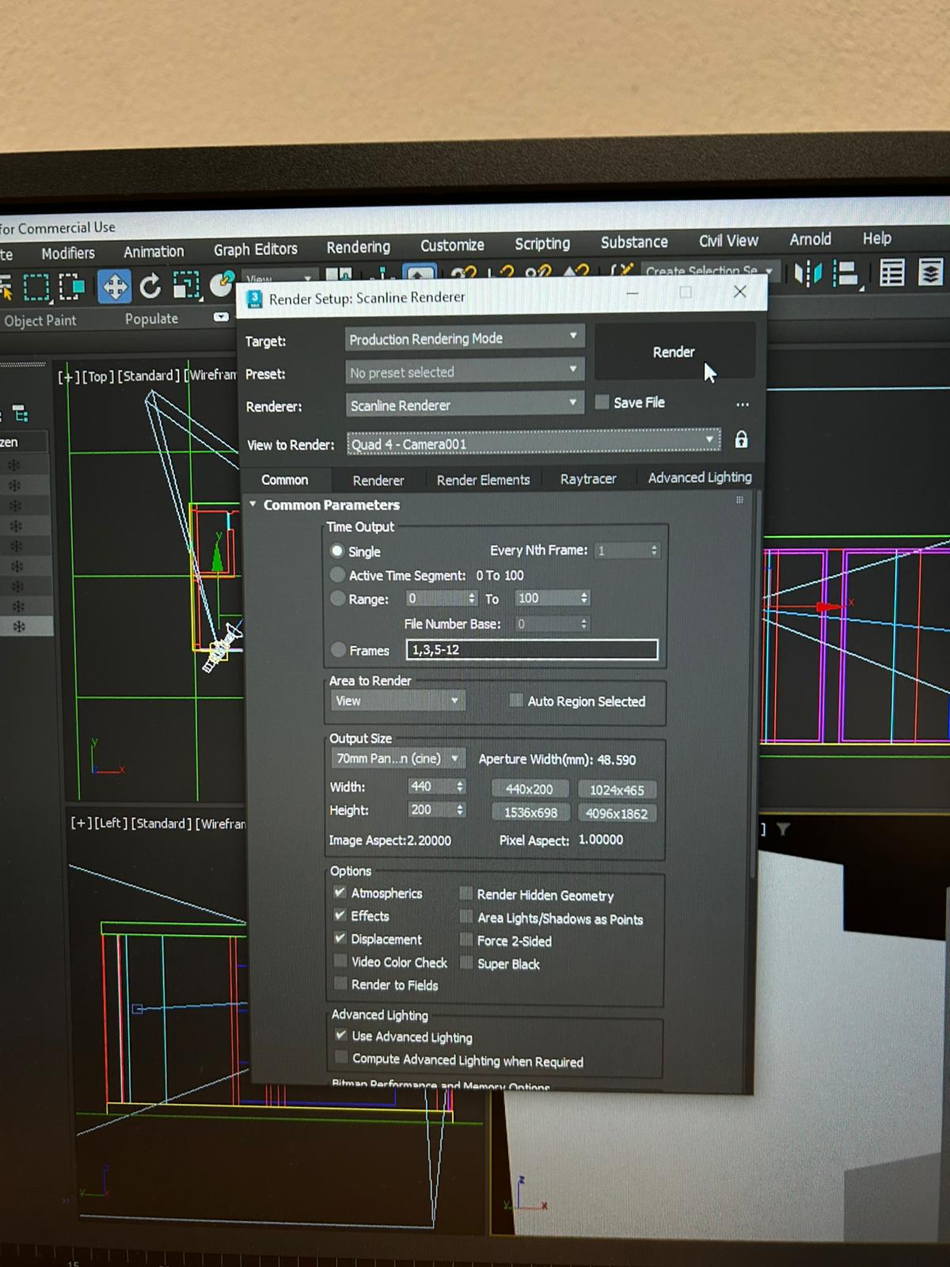
Task: Adjust the Width value spinner
Action: coord(460,786)
